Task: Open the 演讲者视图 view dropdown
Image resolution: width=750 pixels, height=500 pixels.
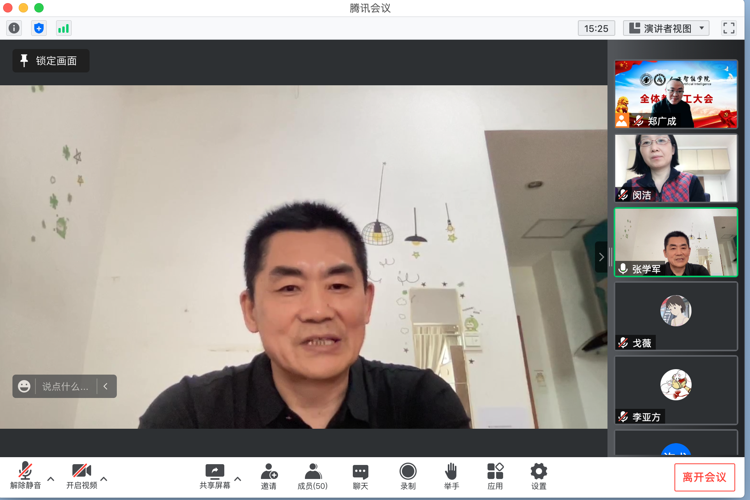Action: click(666, 28)
